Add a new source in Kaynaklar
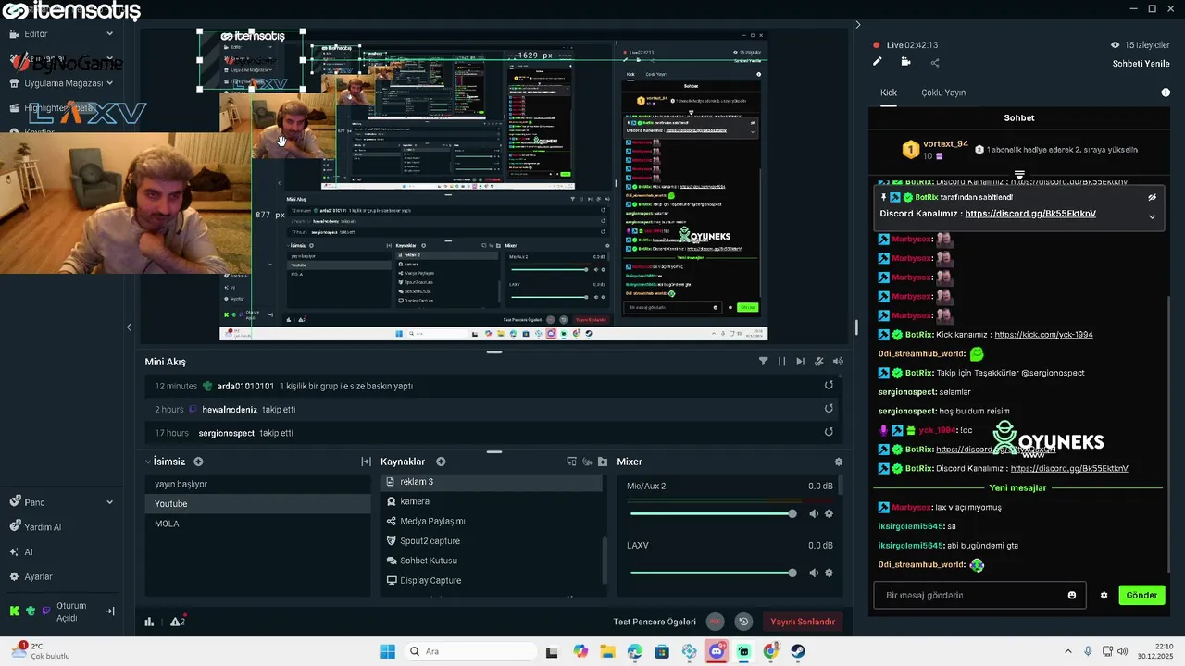The width and height of the screenshot is (1185, 666). [x=441, y=462]
